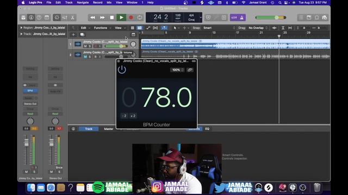The width and height of the screenshot is (348, 195).
Task: Open the Mix menu in the menu bar
Action: point(109,2)
